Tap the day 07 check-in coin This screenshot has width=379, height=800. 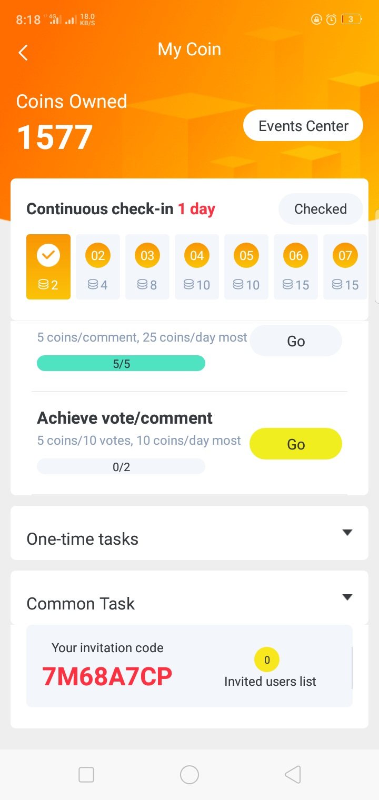click(x=345, y=256)
